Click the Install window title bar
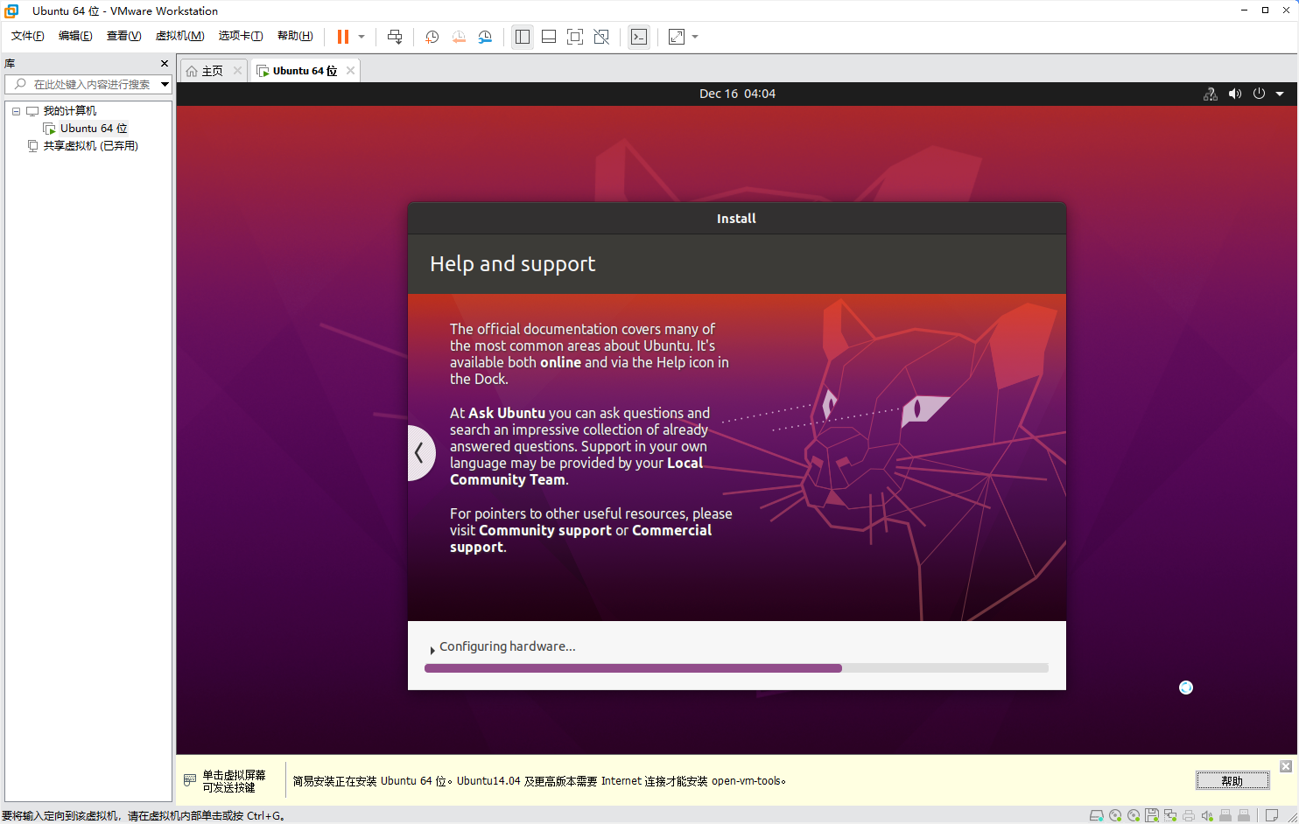The height and width of the screenshot is (824, 1299). point(737,219)
